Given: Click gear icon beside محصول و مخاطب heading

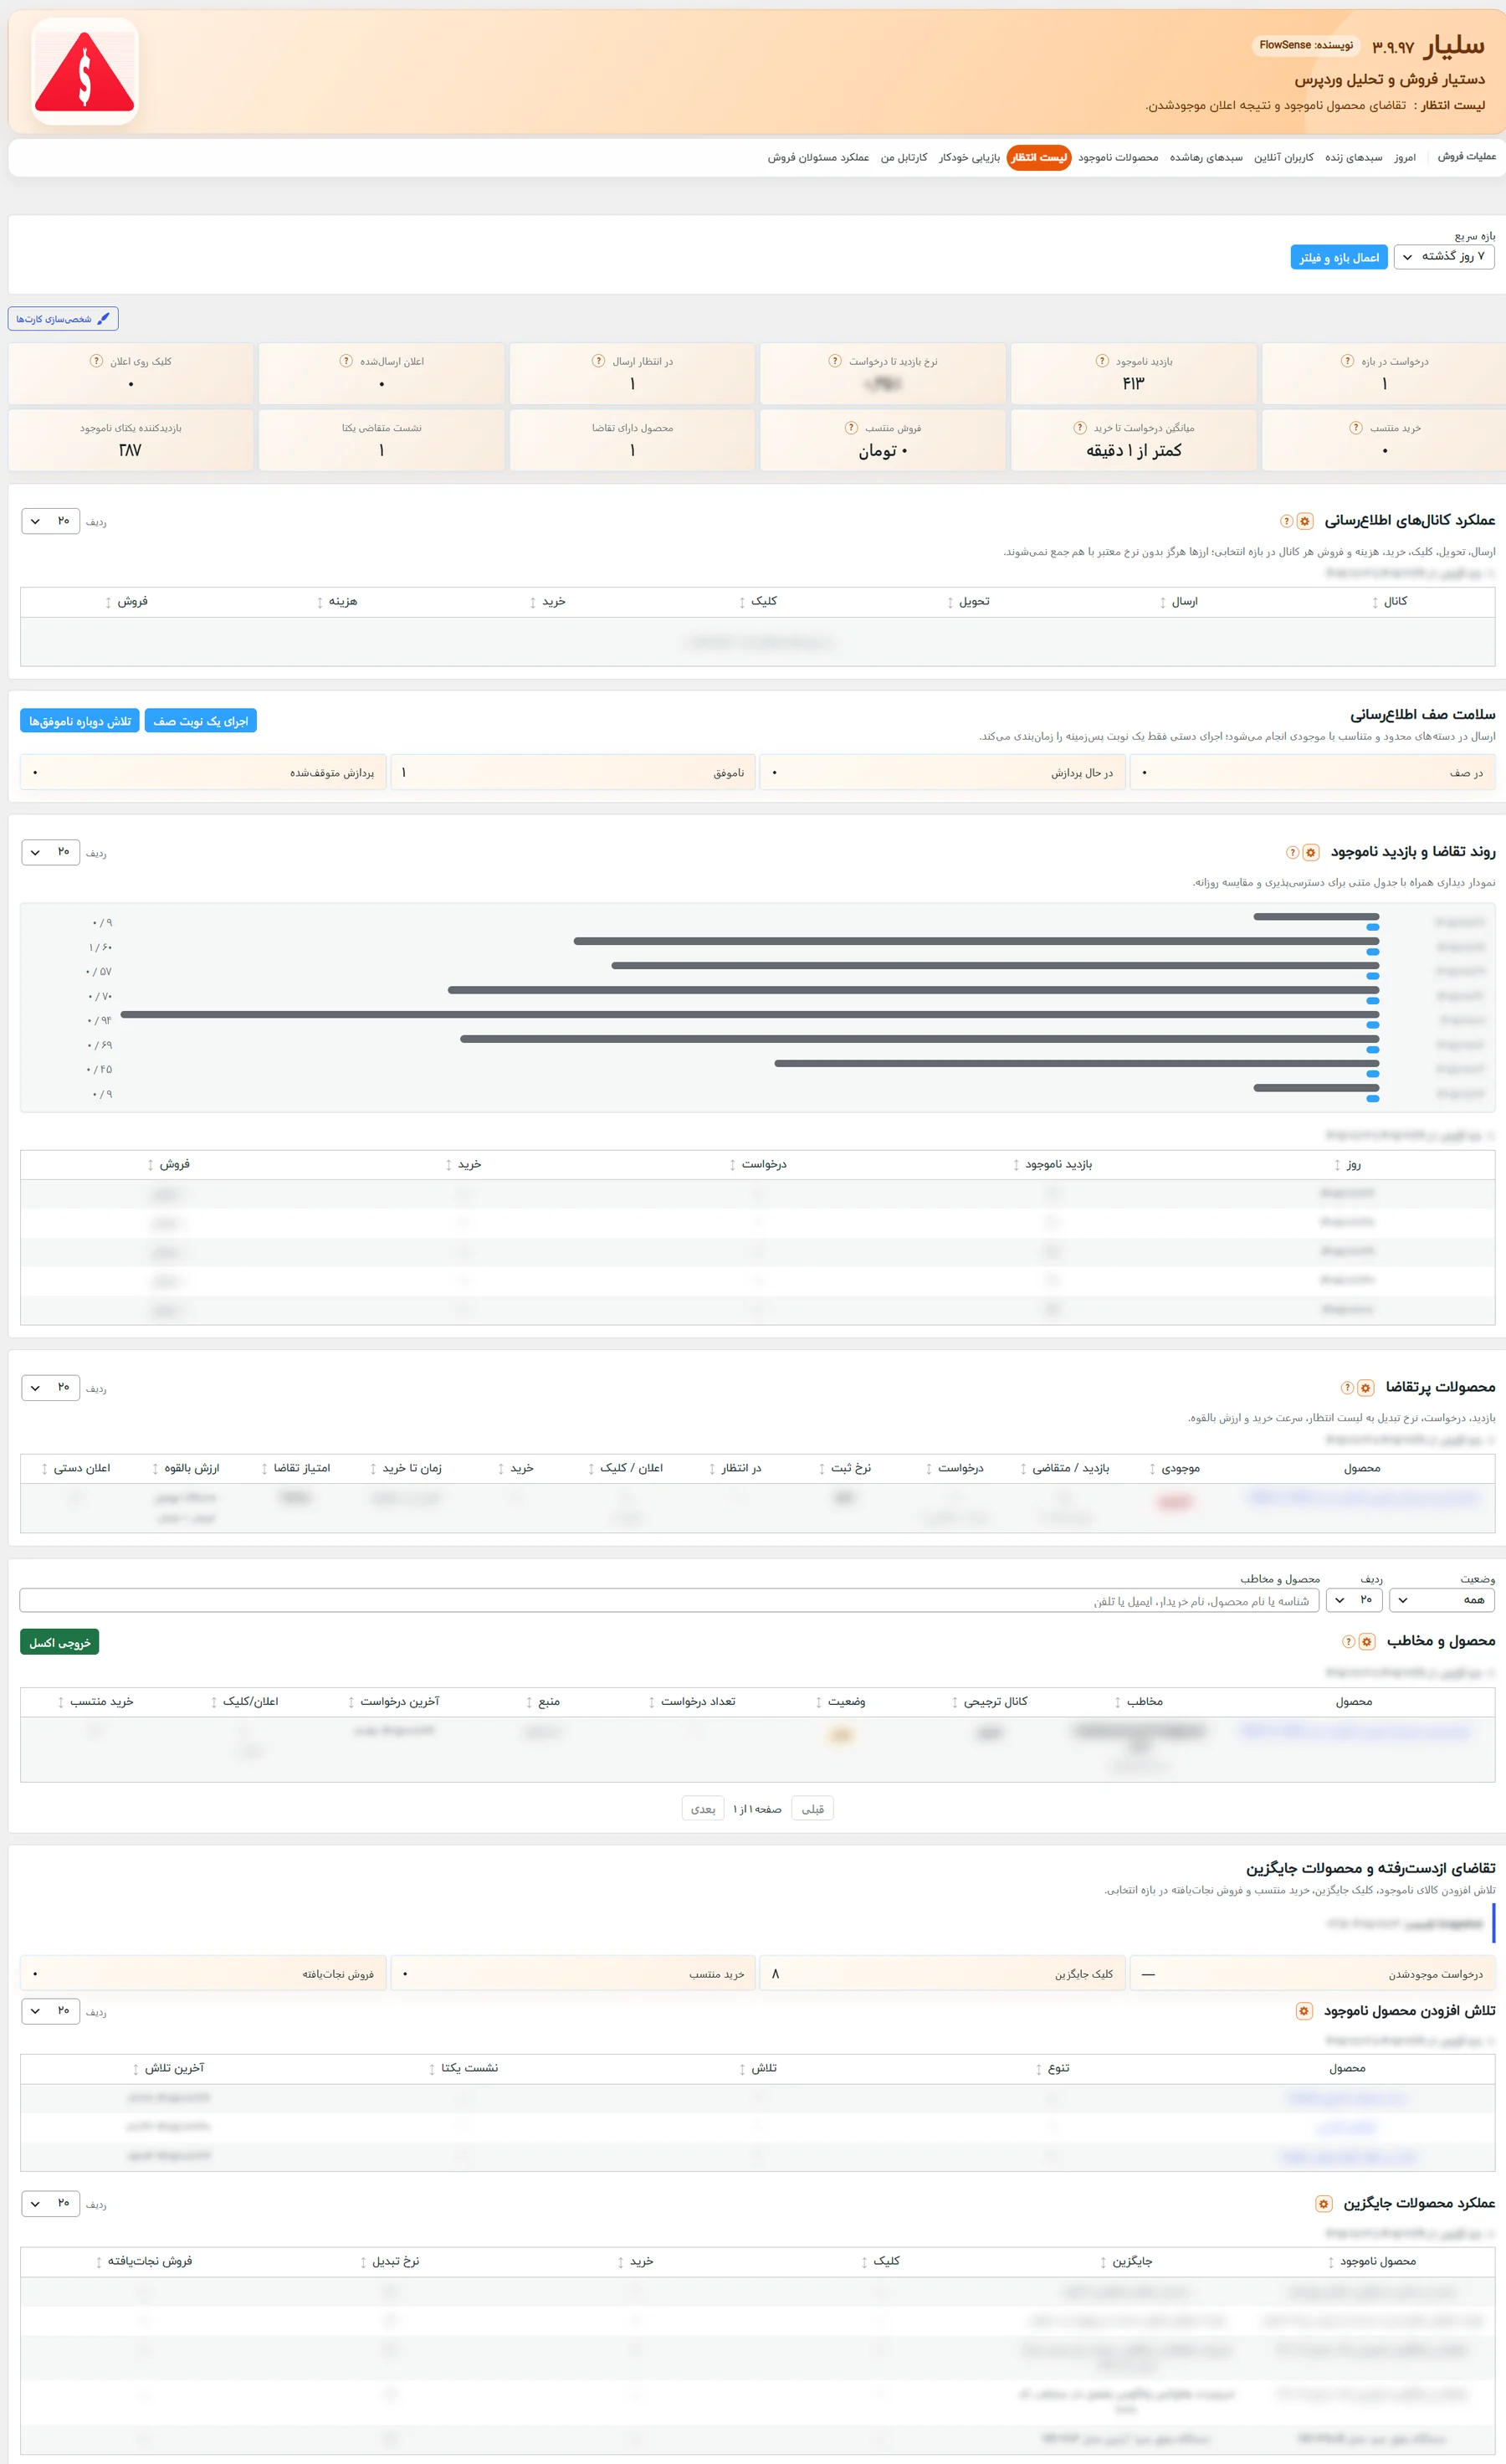Looking at the screenshot, I should click(1366, 1641).
